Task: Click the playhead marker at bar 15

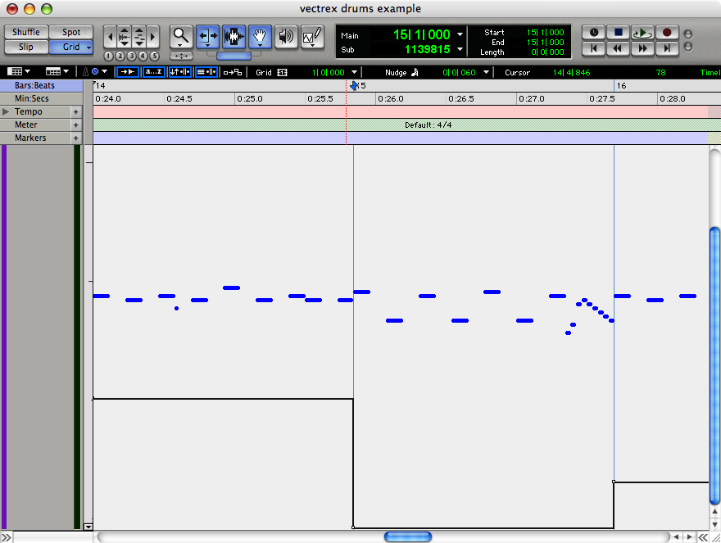Action: tap(354, 85)
